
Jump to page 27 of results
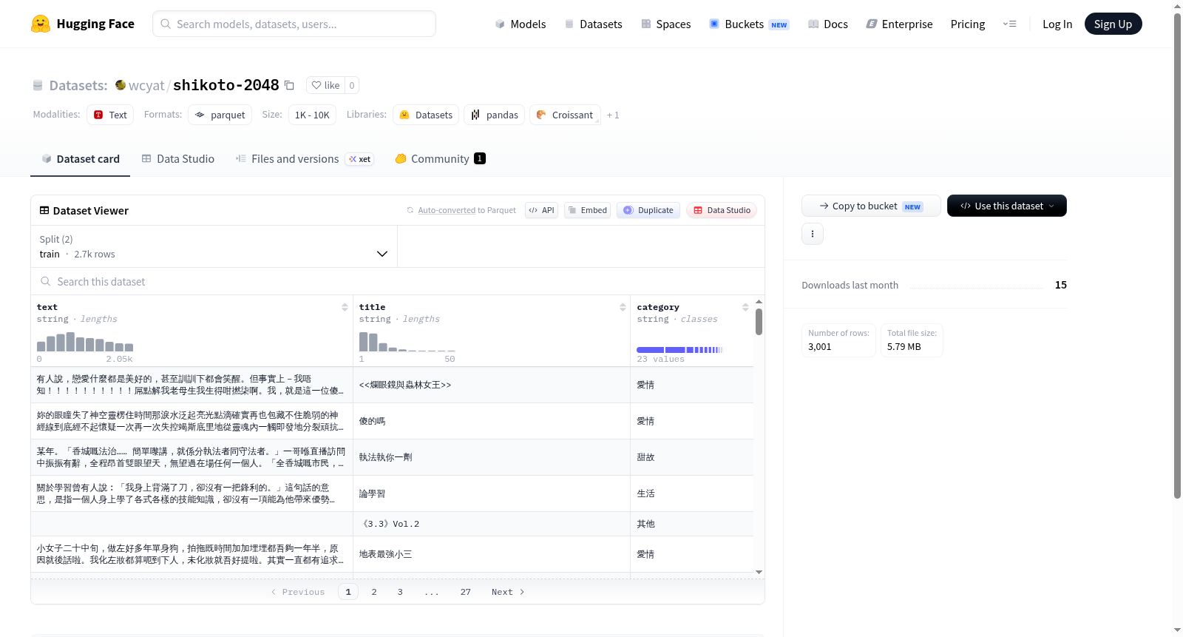coord(466,592)
